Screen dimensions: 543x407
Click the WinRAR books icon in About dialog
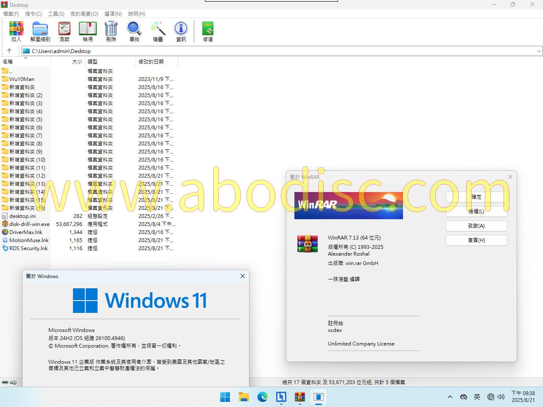click(308, 244)
